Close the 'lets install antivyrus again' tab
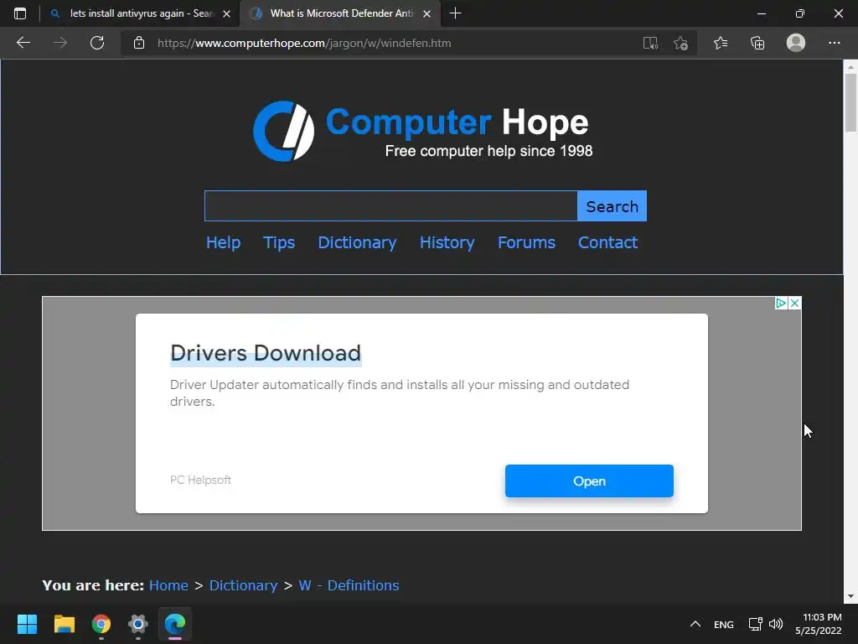Image resolution: width=858 pixels, height=644 pixels. click(226, 13)
